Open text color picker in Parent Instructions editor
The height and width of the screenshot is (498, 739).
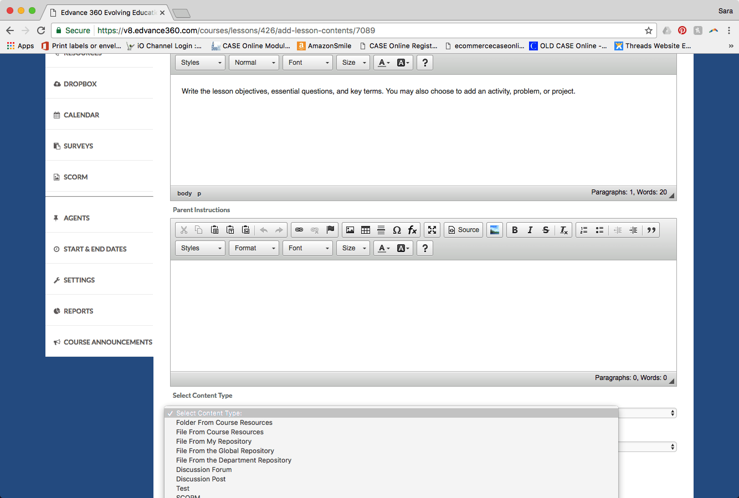[384, 248]
